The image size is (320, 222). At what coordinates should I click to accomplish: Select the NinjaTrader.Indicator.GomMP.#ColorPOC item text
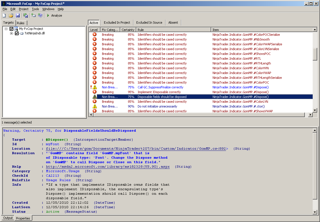pos(241,82)
